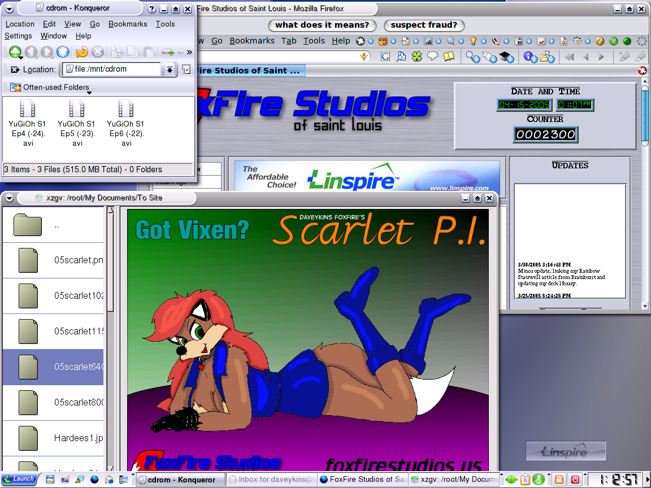Open YuGiOh S1 Ep5 (-23).avi file

[77, 123]
